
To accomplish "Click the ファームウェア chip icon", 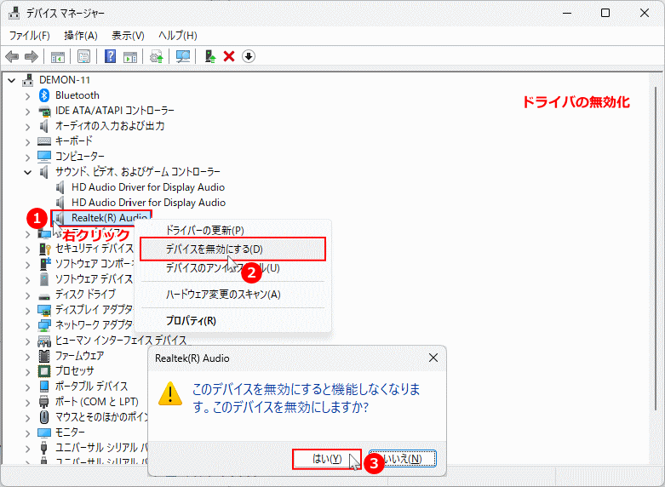I will (44, 356).
